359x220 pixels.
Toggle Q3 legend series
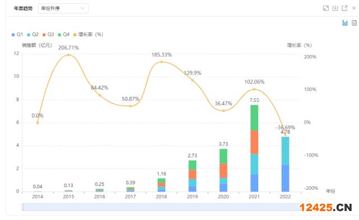48,35
